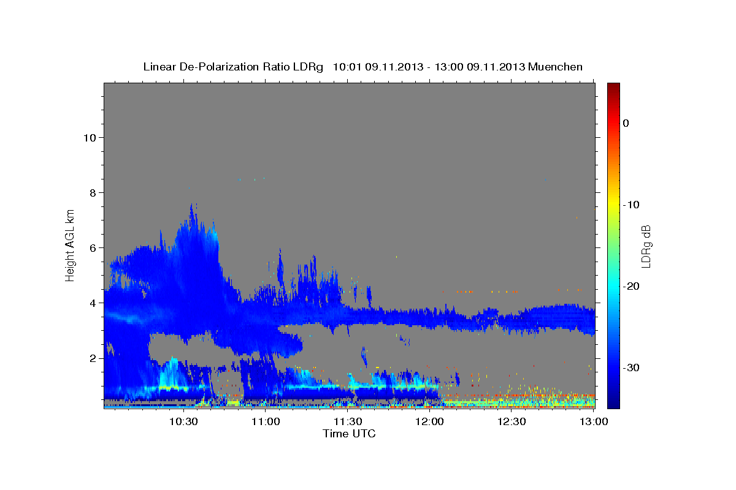Click the '12:30' time tick label

click(512, 421)
